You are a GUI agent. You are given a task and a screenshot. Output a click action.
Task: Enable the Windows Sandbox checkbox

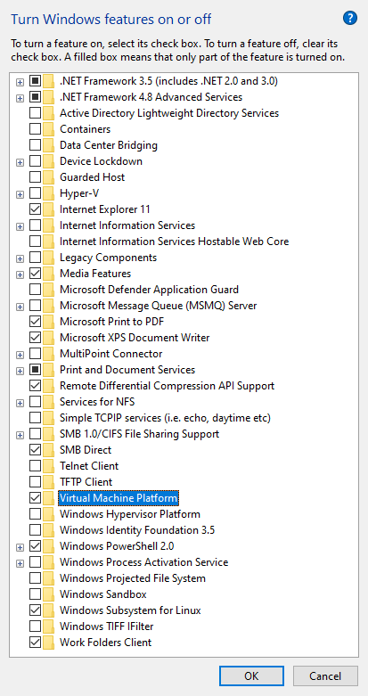coord(35,594)
